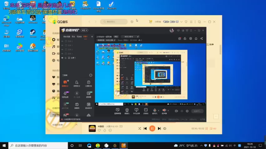Toggle eye visibility for 全屏 1 source
The width and height of the screenshot is (266, 149).
(x=62, y=58)
